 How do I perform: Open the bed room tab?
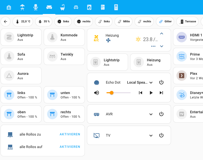pyautogui.click(x=76, y=7)
